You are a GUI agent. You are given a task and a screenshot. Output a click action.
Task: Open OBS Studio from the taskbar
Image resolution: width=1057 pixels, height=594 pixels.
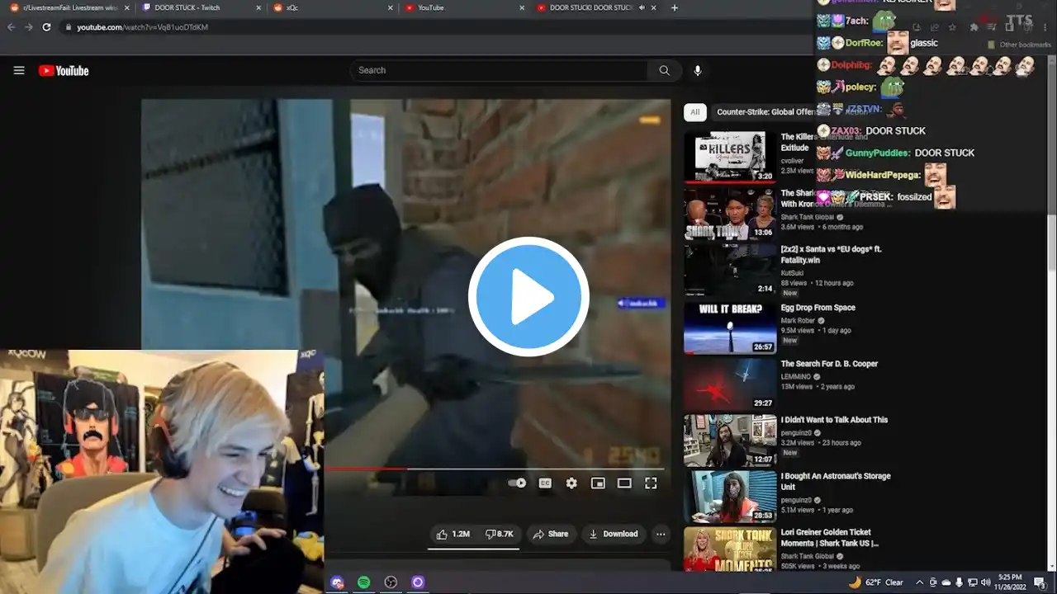pyautogui.click(x=391, y=582)
